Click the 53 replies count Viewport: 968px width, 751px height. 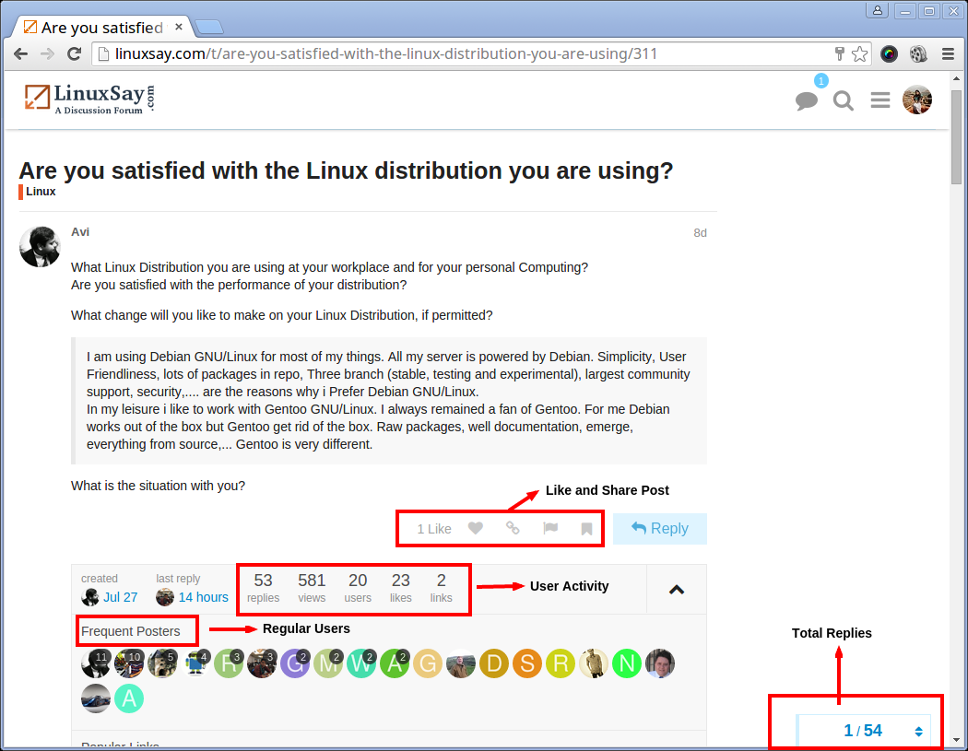click(x=263, y=588)
